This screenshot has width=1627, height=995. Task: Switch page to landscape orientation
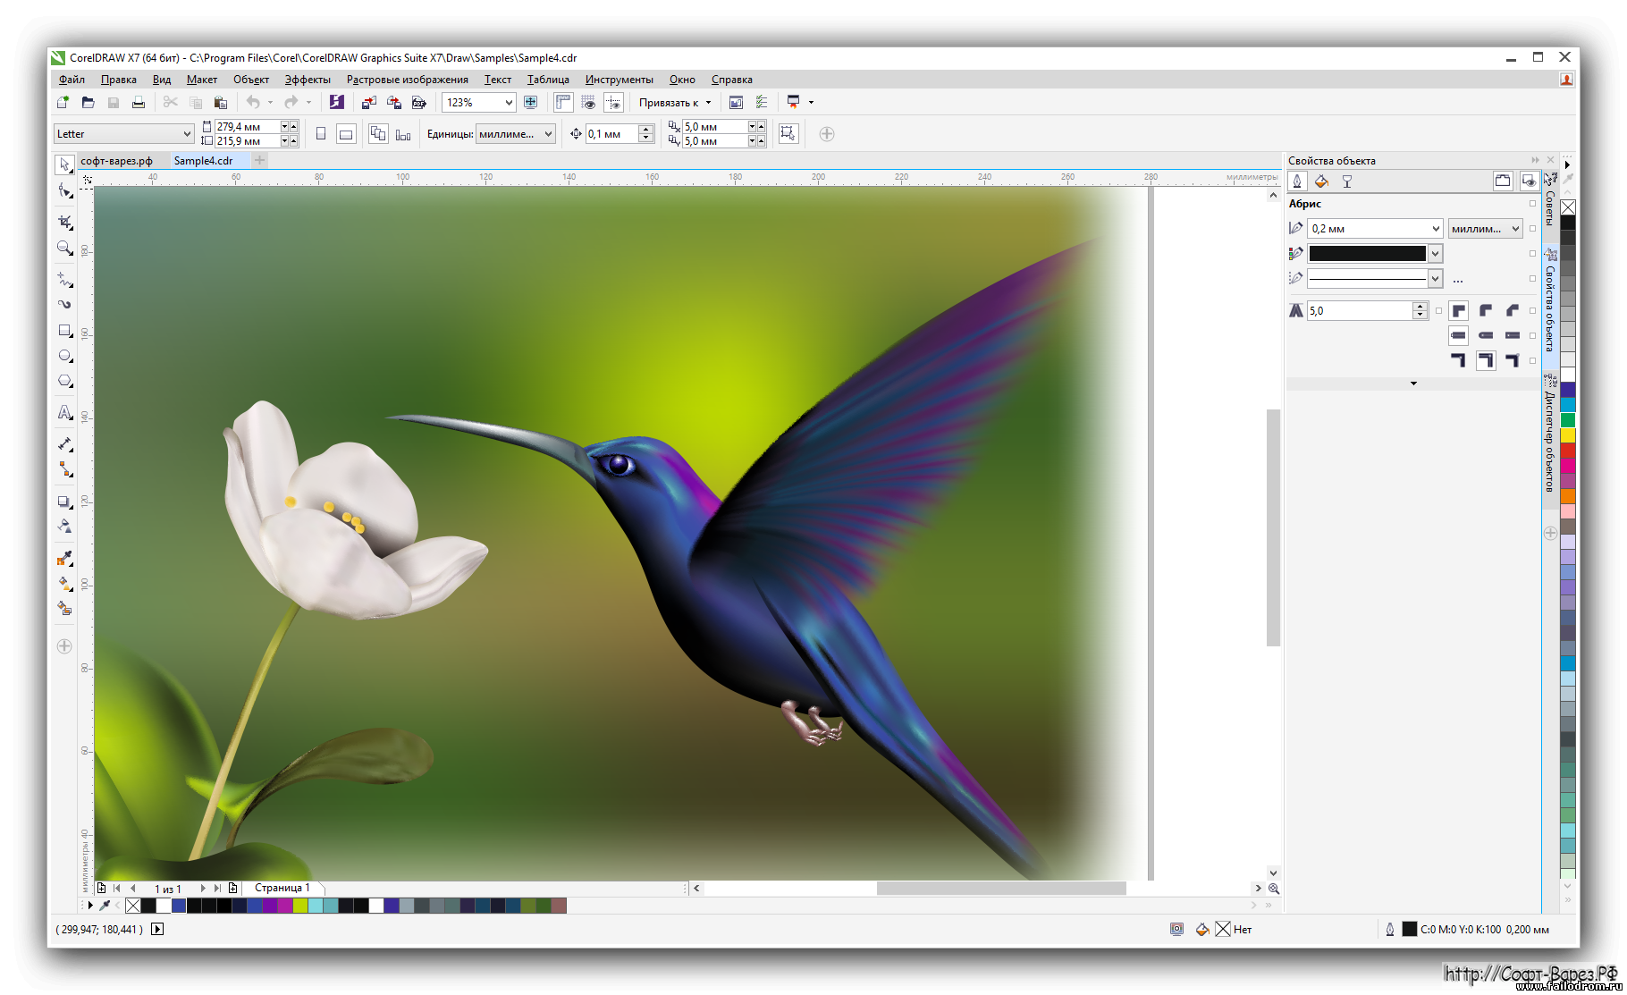point(346,134)
